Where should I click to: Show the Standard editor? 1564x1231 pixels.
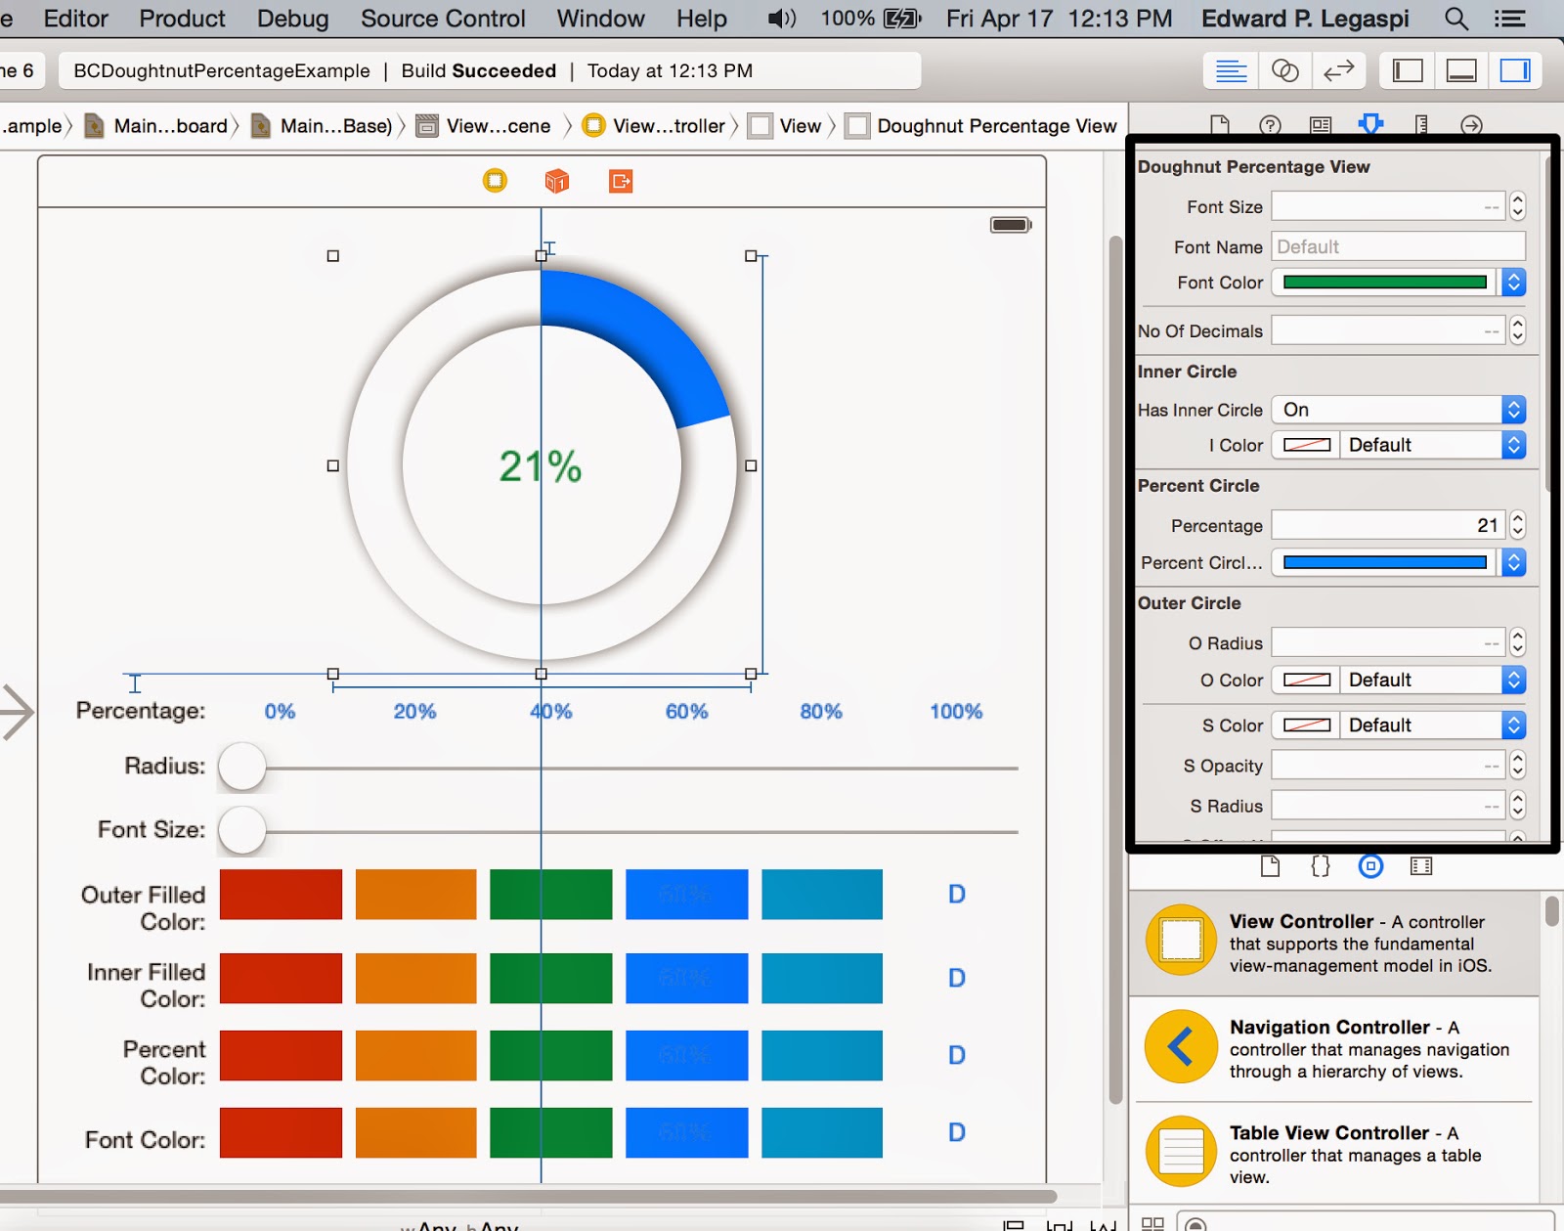click(x=1231, y=70)
